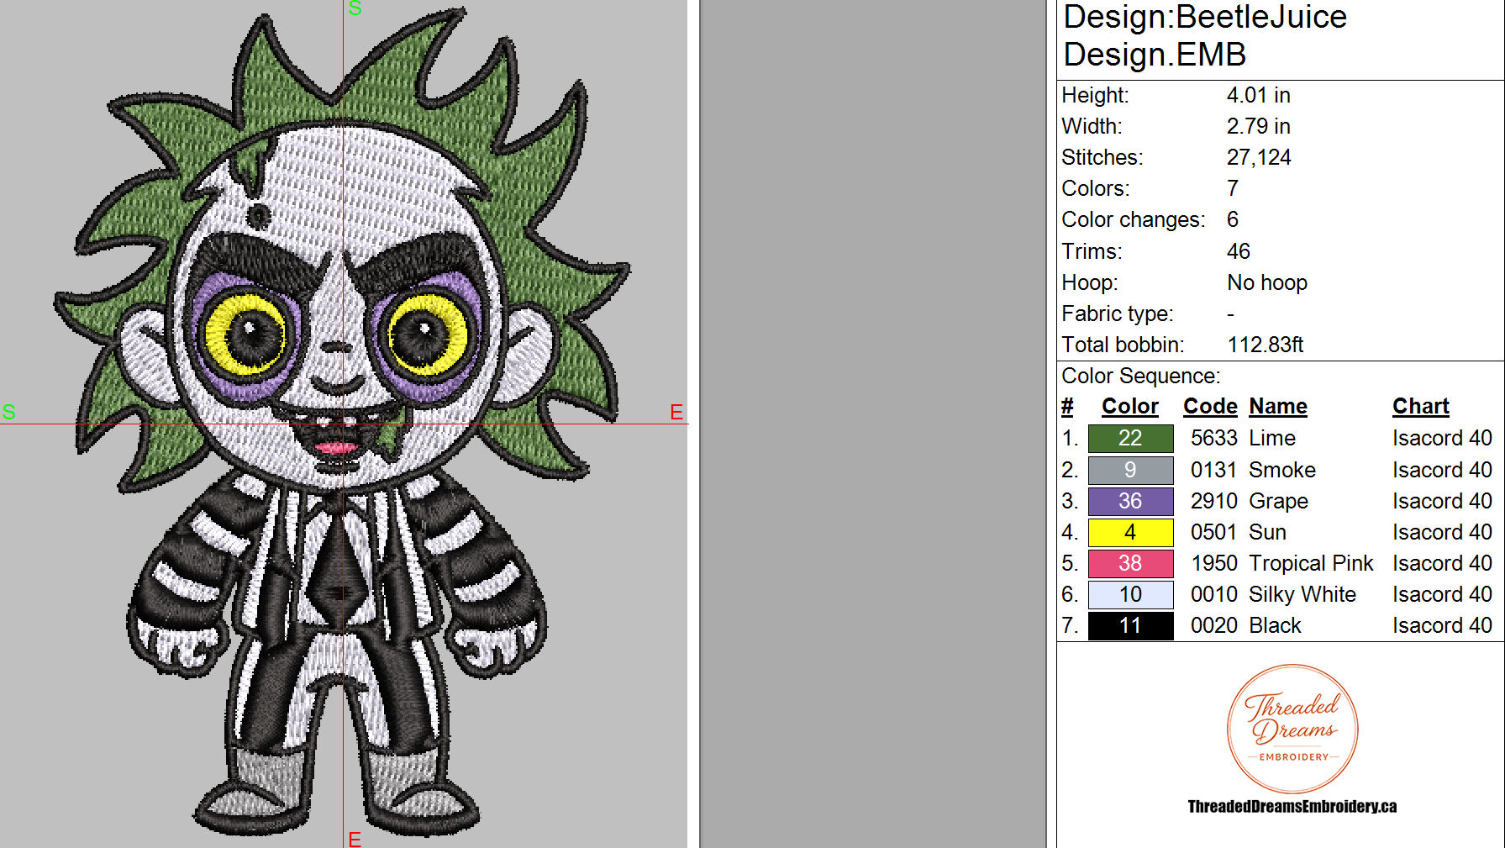The height and width of the screenshot is (848, 1505).
Task: Click thread code '0020'
Action: (x=1214, y=625)
